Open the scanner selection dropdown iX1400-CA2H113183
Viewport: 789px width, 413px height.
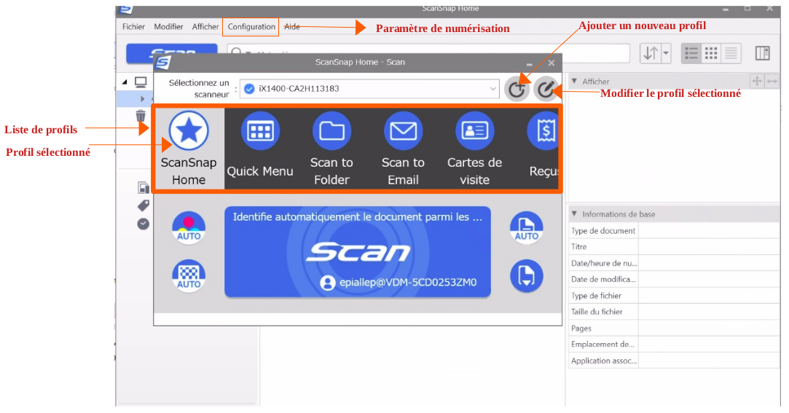tap(369, 89)
